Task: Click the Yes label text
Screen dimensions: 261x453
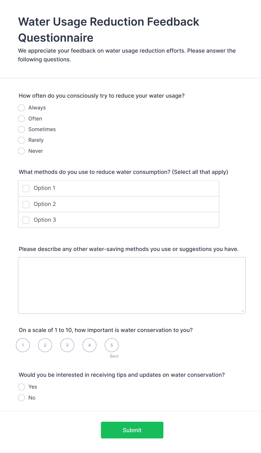Action: 33,387
